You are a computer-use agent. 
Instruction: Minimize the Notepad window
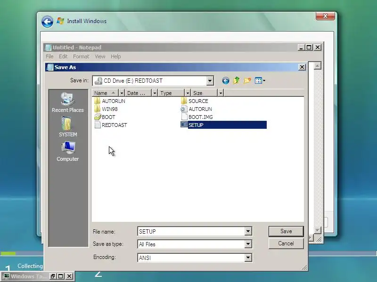pyautogui.click(x=301, y=47)
